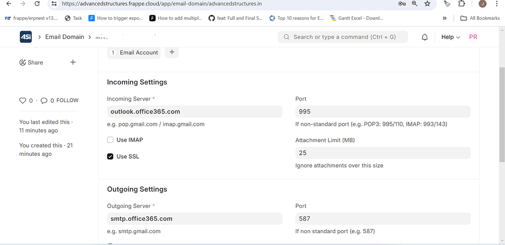The height and width of the screenshot is (245, 505).
Task: Click the Outgoing Server field smtp.office365.com
Action: click(194, 219)
